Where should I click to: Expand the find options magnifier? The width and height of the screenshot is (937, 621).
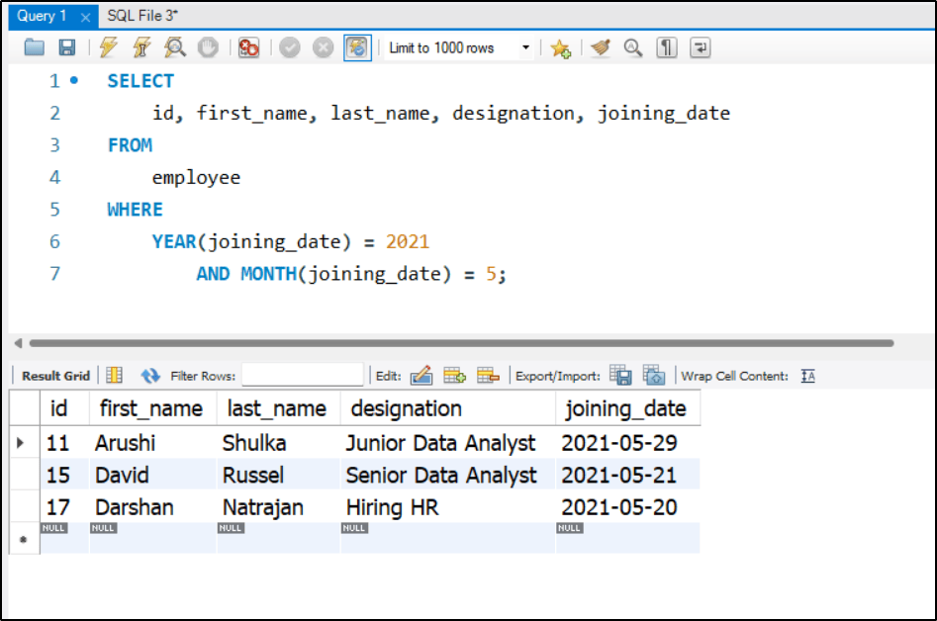coord(632,46)
